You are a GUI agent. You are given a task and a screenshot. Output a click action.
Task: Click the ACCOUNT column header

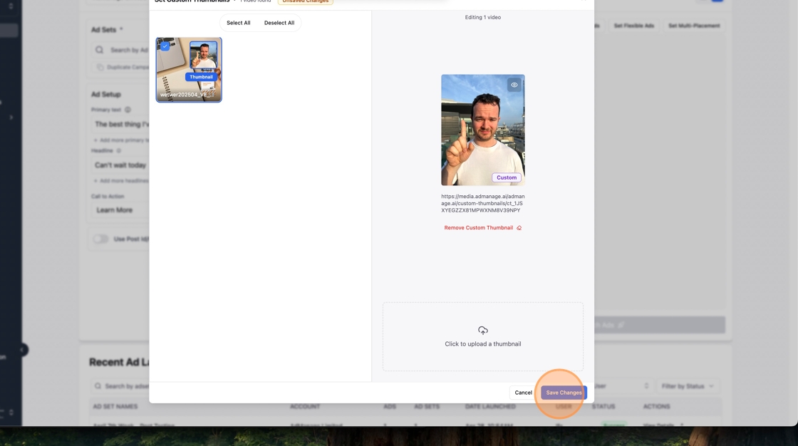[x=305, y=406]
